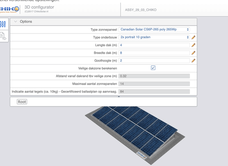Click the document export icon in sidebar
Image resolution: width=228 pixels, height=166 pixels.
[x=3, y=36]
